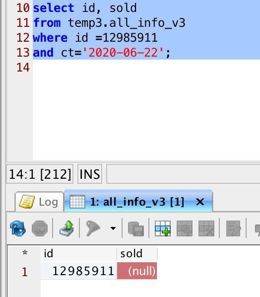
Task: Click line number 13 in gutter
Action: coord(23,53)
